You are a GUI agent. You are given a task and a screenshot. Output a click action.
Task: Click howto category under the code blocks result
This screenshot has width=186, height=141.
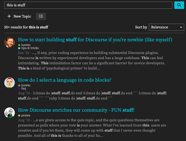pos(24,85)
